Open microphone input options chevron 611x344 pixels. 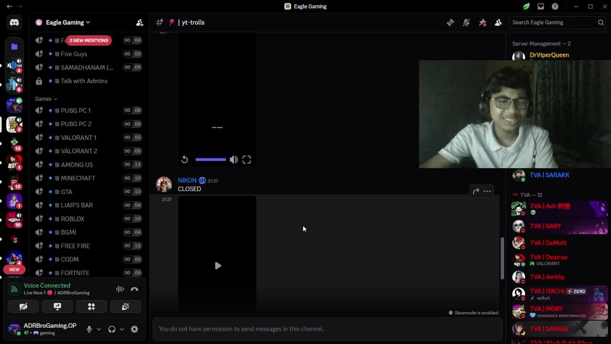99,329
